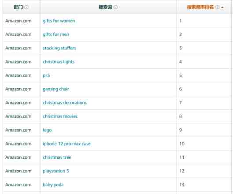
Task: Click the 'lego' search term link
Action: click(x=47, y=130)
